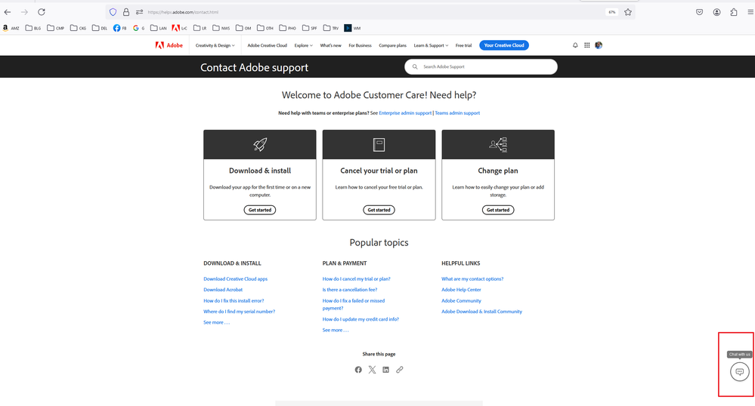755x406 pixels.
Task: Share this page on X
Action: coord(372,370)
